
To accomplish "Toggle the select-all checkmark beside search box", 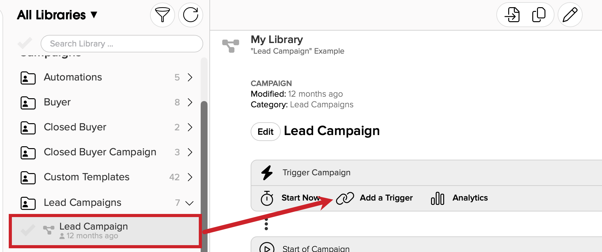I will coord(25,43).
